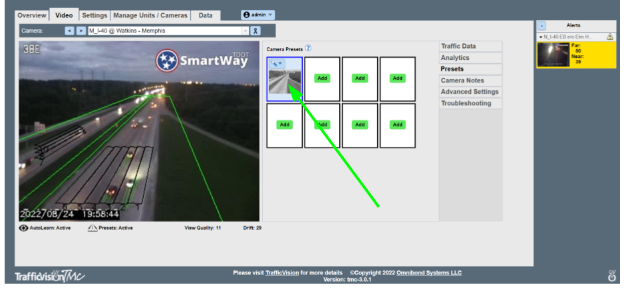
Task: Click the TrafficVision TMC footer logo
Action: coord(50,276)
